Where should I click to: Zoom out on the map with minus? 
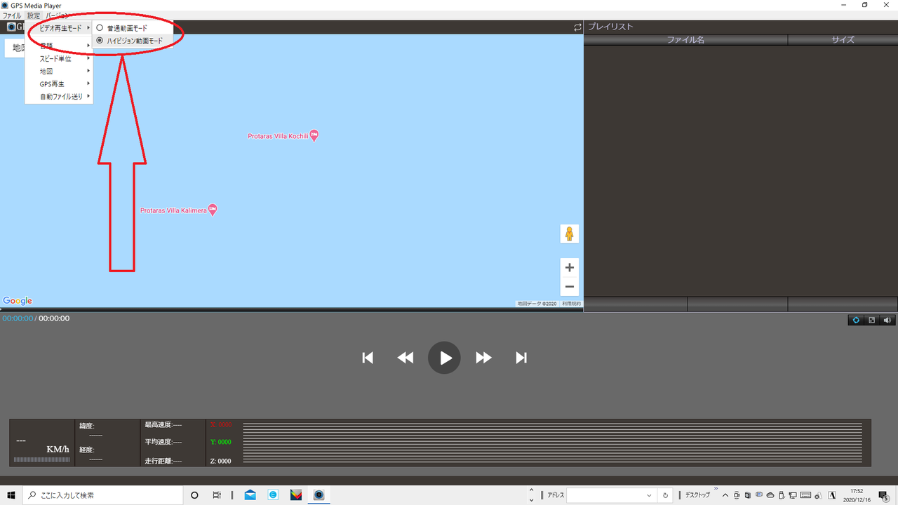pos(570,286)
